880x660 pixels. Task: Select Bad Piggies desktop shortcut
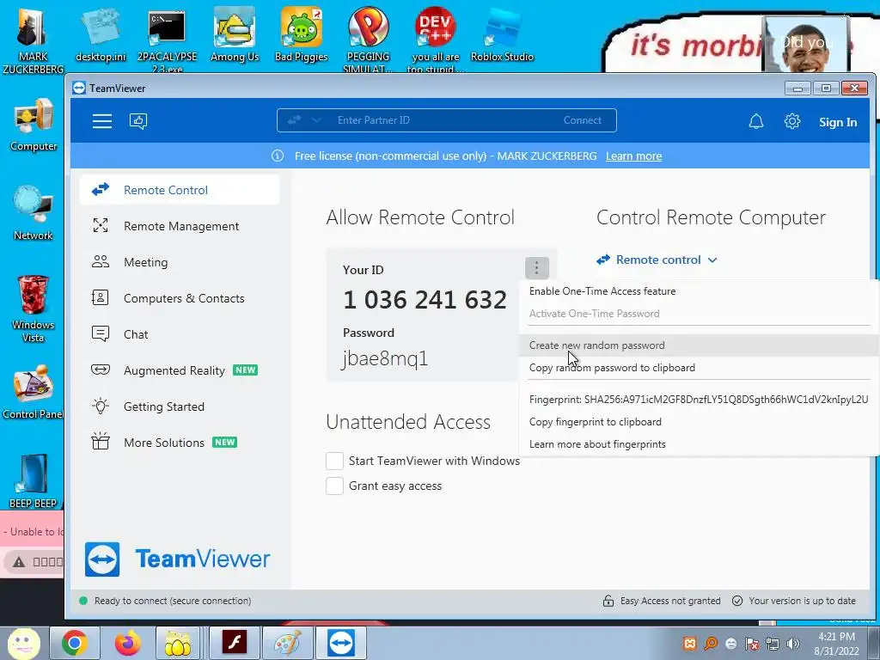[x=302, y=34]
